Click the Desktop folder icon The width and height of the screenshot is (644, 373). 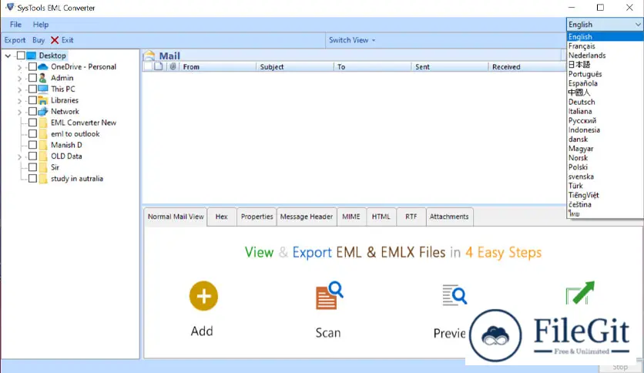click(32, 55)
